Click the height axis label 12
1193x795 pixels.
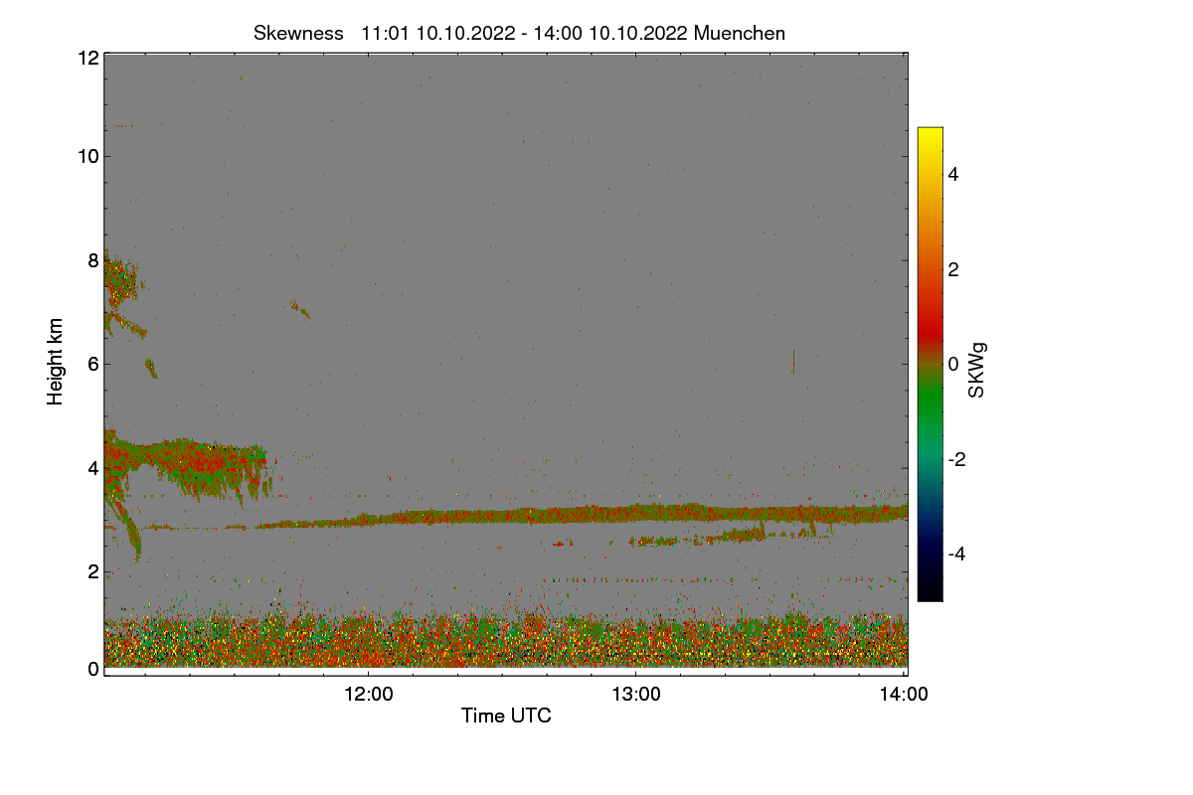click(87, 58)
